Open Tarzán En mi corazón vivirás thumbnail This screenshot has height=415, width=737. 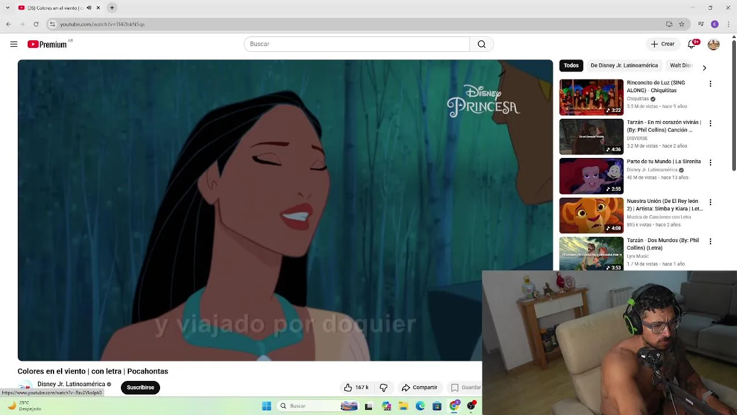click(591, 137)
